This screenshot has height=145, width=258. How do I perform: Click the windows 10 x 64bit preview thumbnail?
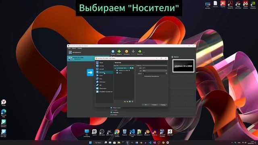coord(183,66)
